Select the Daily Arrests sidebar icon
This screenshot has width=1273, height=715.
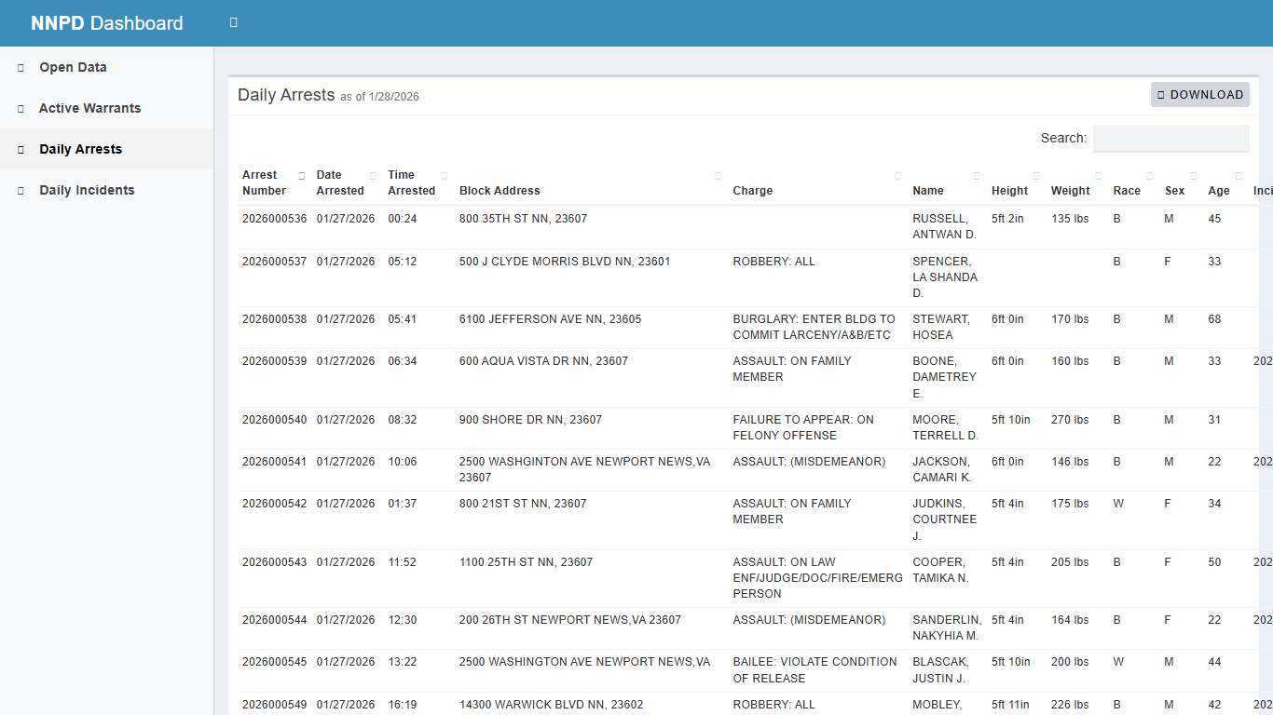click(x=21, y=149)
